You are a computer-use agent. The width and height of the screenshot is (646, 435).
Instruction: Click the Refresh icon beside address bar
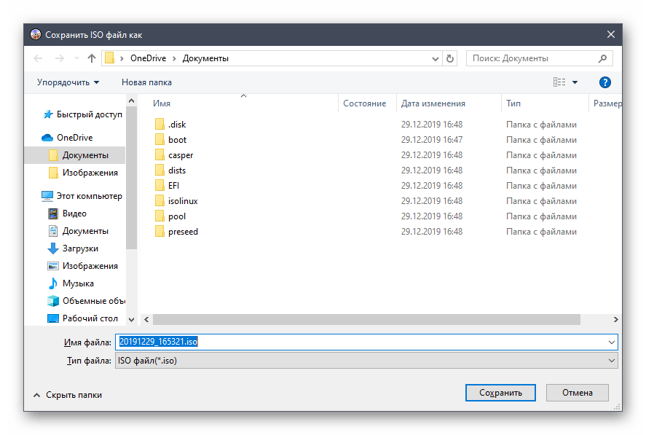450,58
